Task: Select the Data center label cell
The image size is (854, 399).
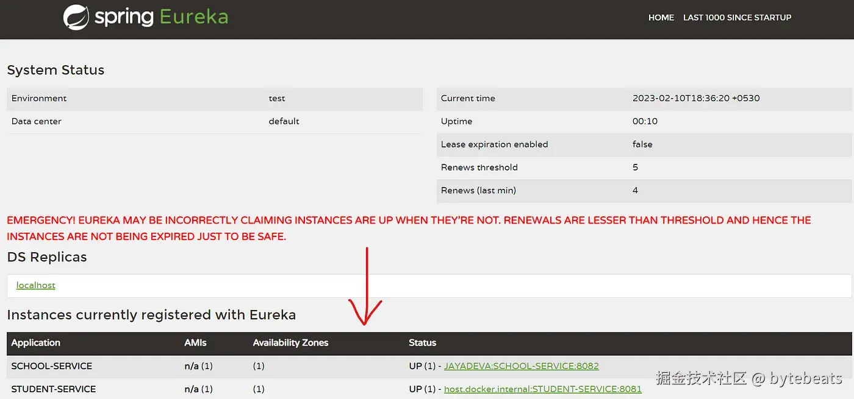Action: click(37, 121)
